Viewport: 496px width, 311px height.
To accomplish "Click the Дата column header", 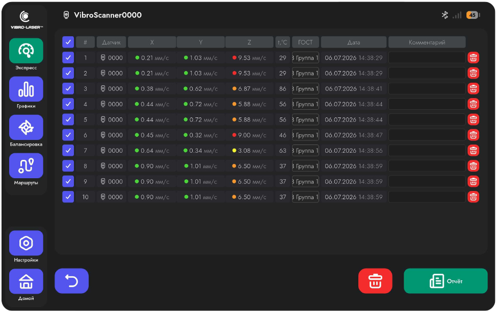I will (x=354, y=42).
